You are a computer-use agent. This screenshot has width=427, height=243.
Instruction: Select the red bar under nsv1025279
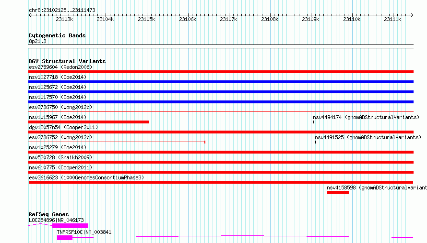[x=221, y=152]
